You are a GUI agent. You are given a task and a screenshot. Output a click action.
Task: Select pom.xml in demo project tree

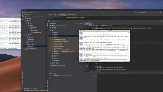tap(55, 62)
